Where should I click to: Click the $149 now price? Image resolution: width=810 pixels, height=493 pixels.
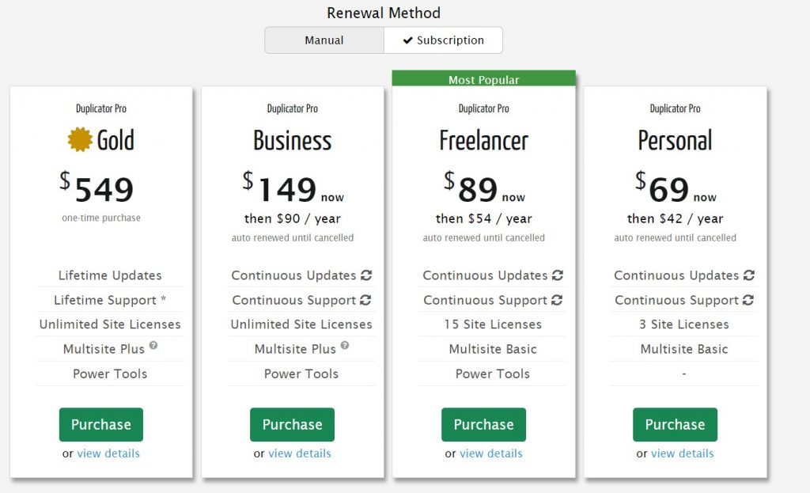[293, 188]
